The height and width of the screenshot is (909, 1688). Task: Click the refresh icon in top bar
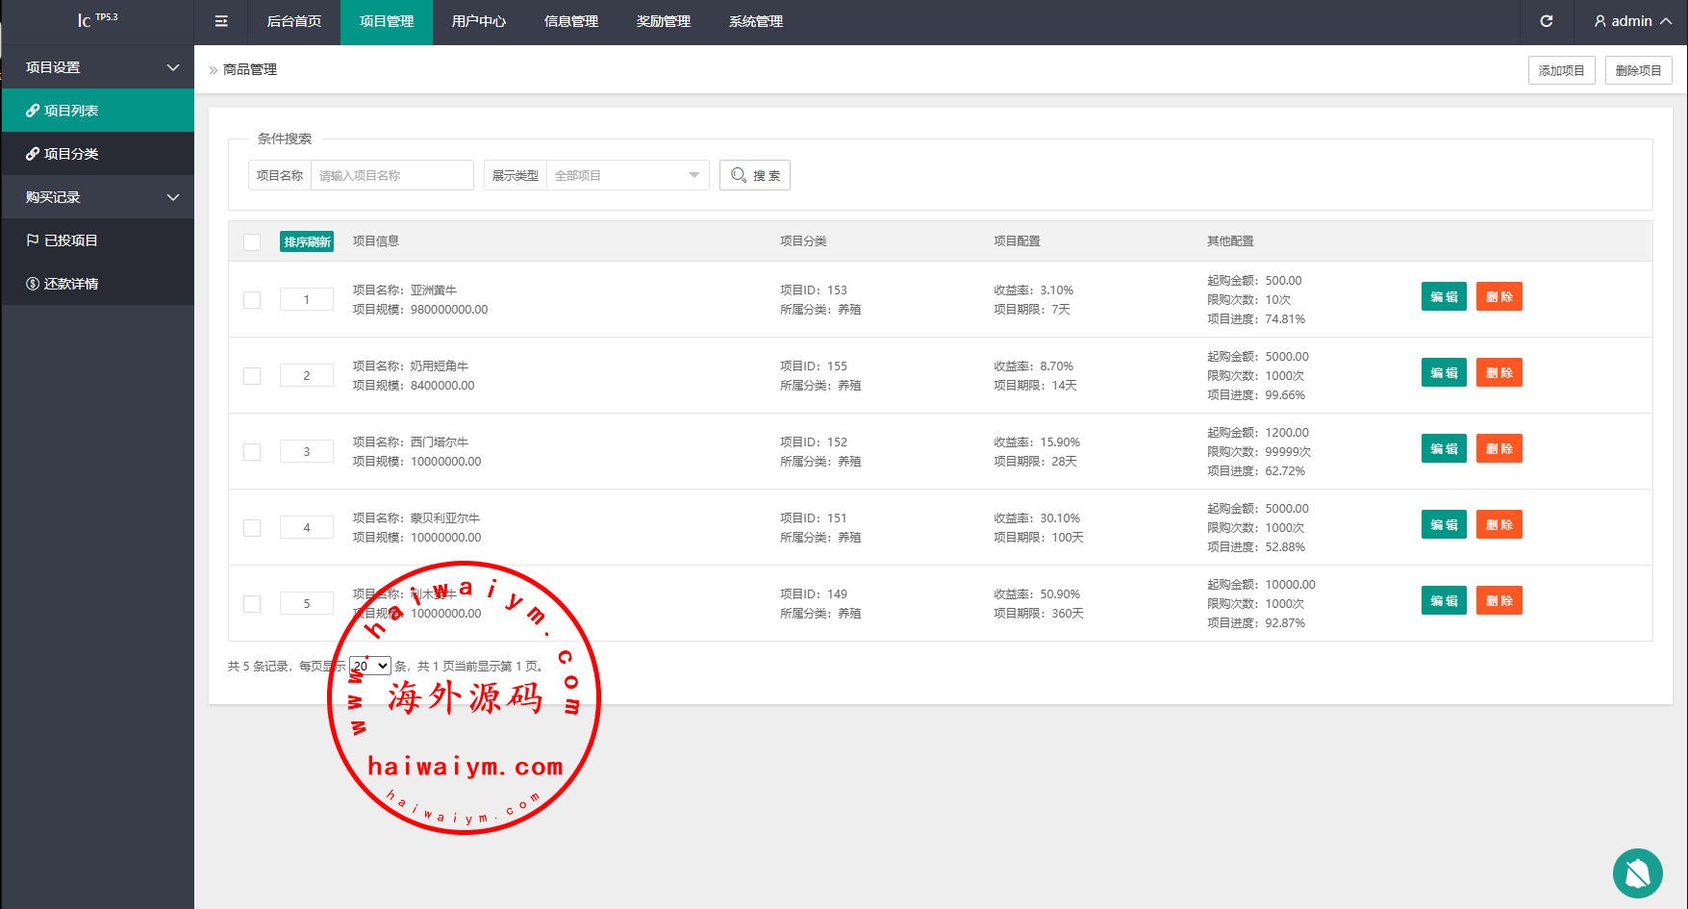coord(1547,21)
